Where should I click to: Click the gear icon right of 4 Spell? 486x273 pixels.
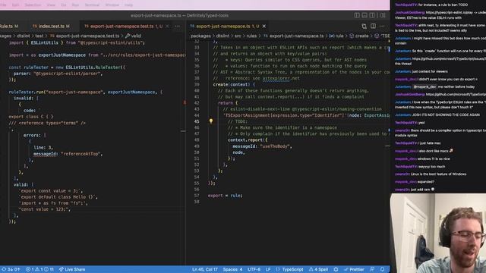(336, 269)
